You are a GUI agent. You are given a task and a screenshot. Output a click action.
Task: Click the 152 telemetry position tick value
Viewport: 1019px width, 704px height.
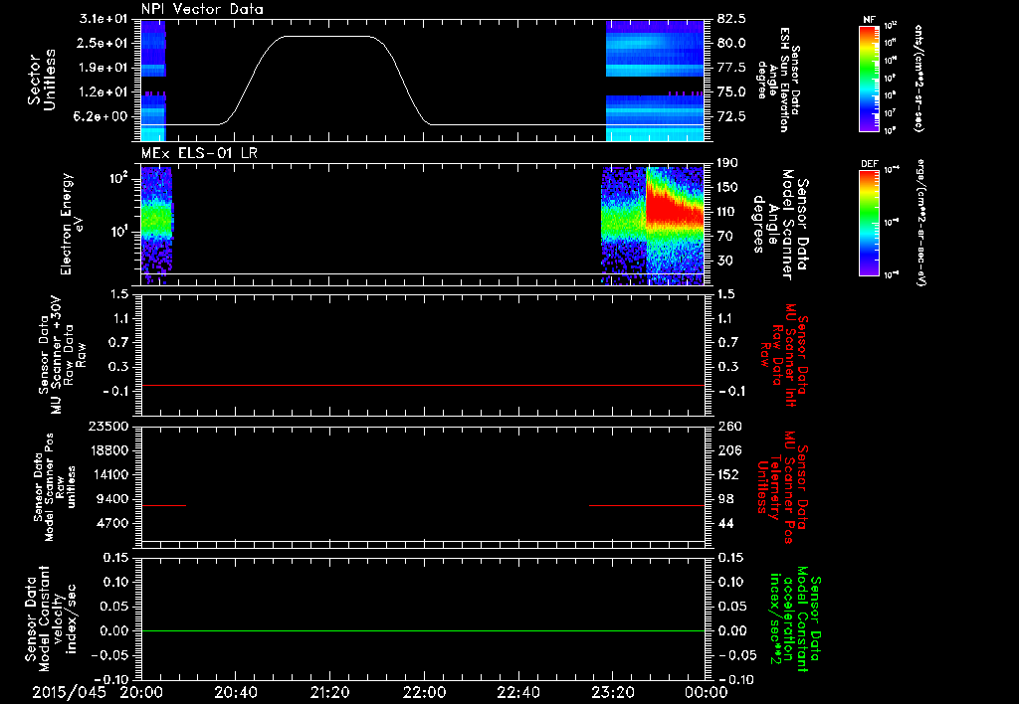[727, 474]
